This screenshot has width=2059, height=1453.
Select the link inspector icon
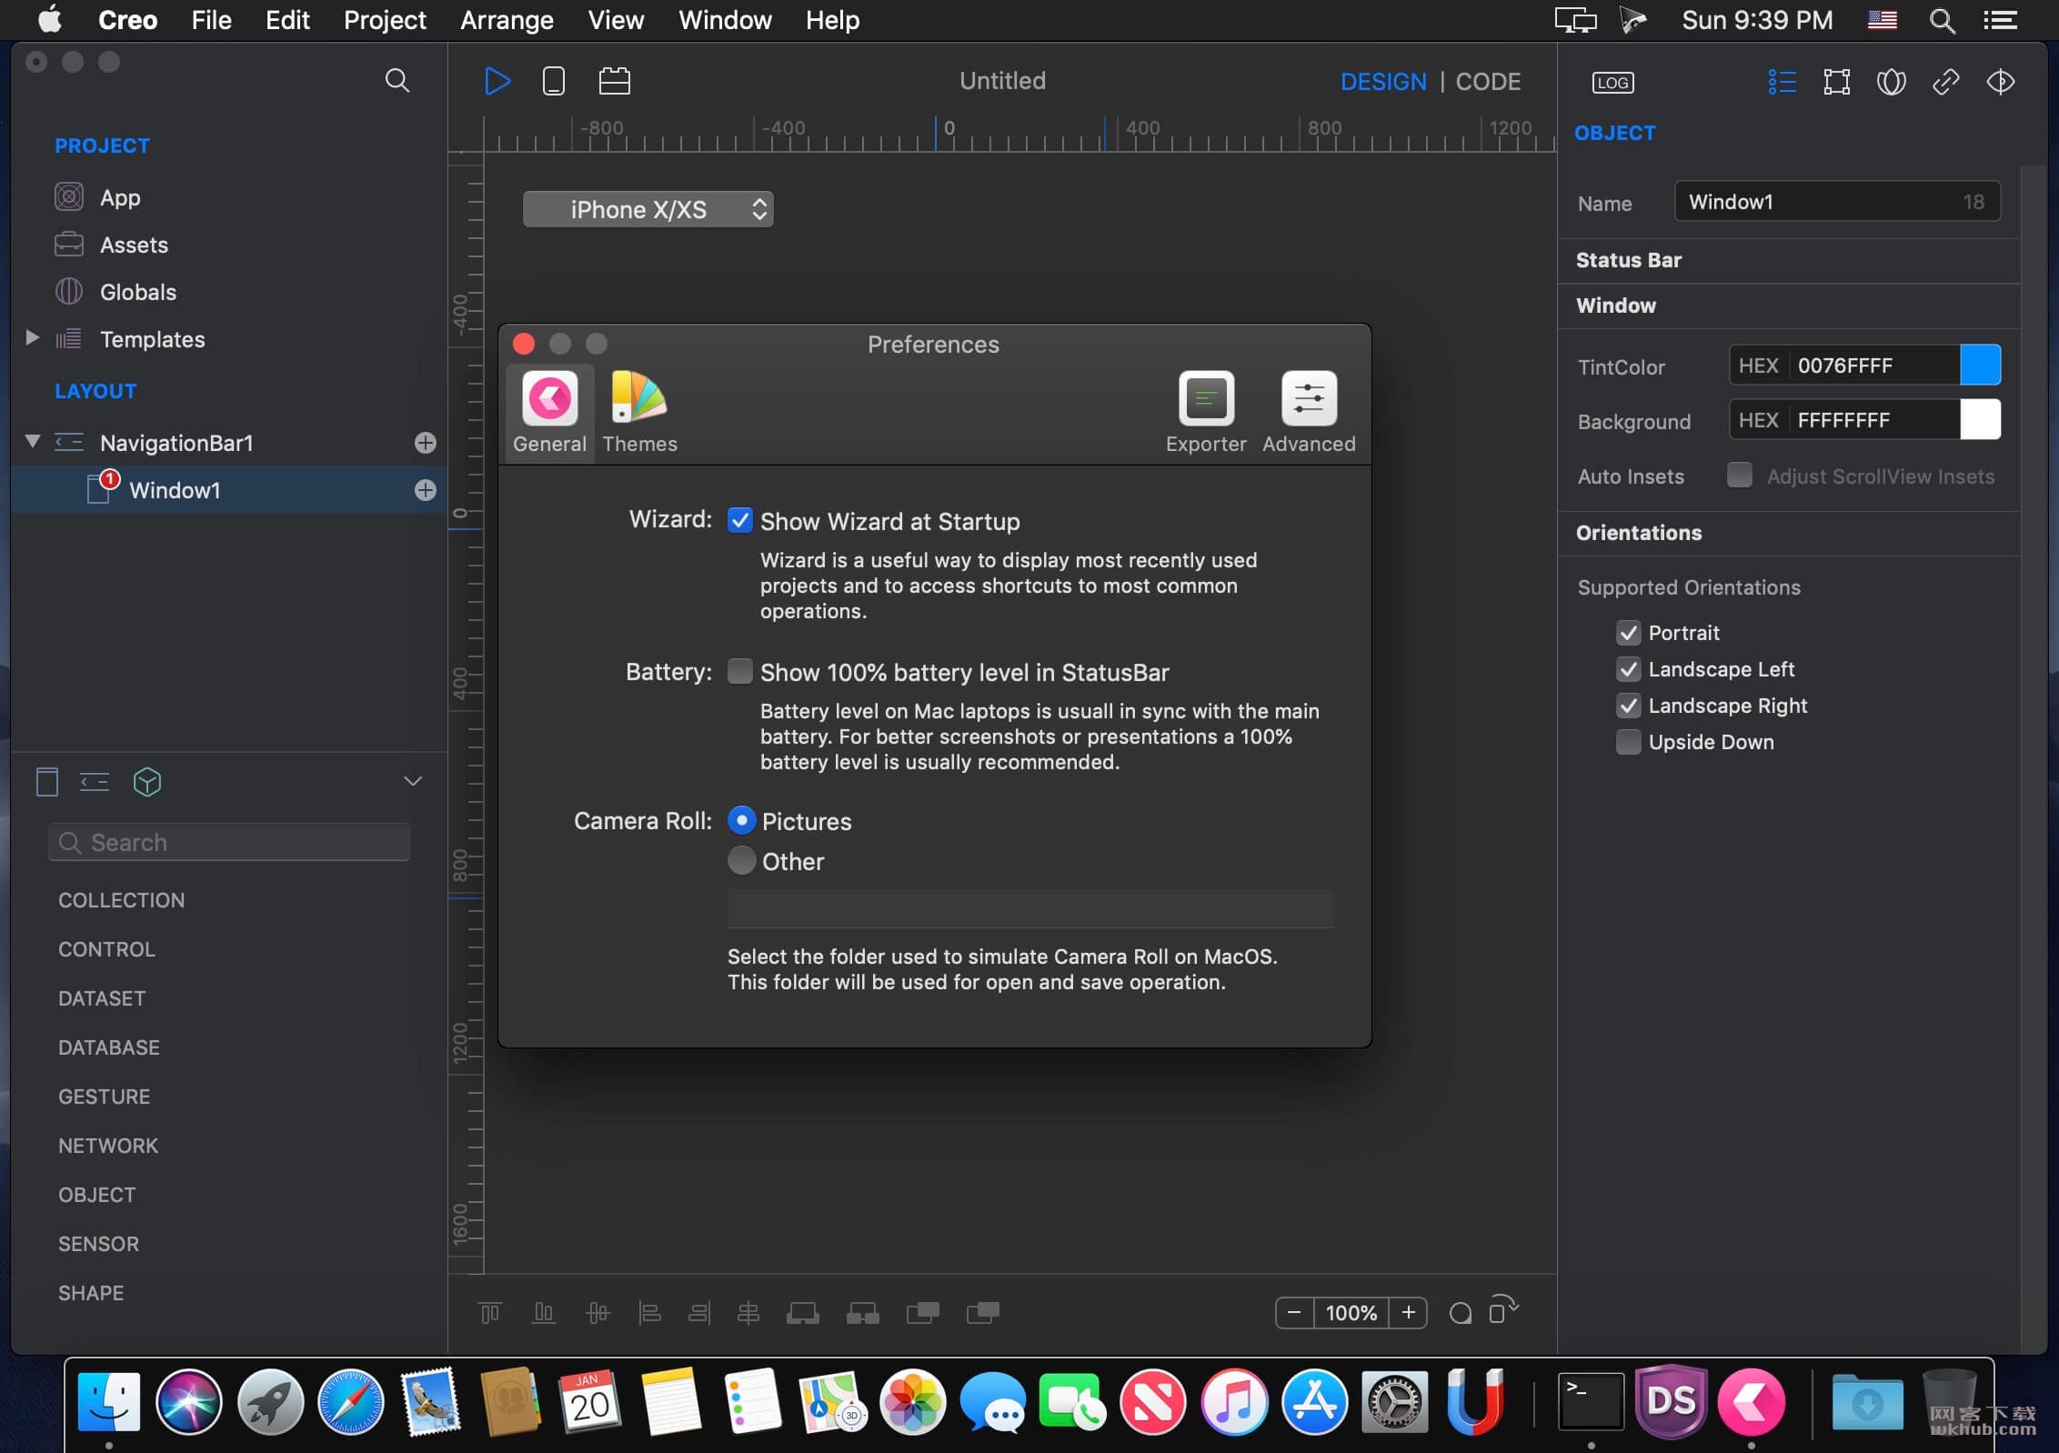tap(1945, 82)
